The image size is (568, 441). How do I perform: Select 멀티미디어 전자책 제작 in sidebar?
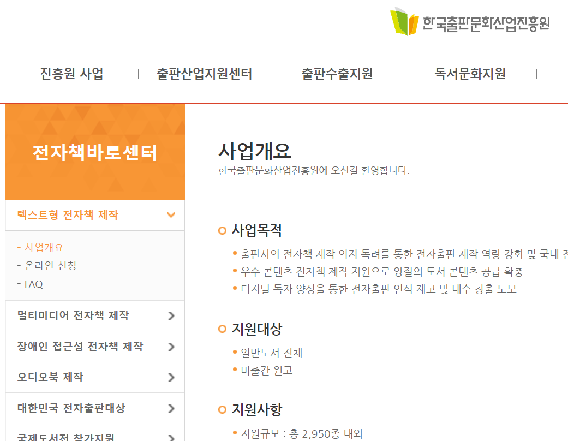[x=73, y=315]
